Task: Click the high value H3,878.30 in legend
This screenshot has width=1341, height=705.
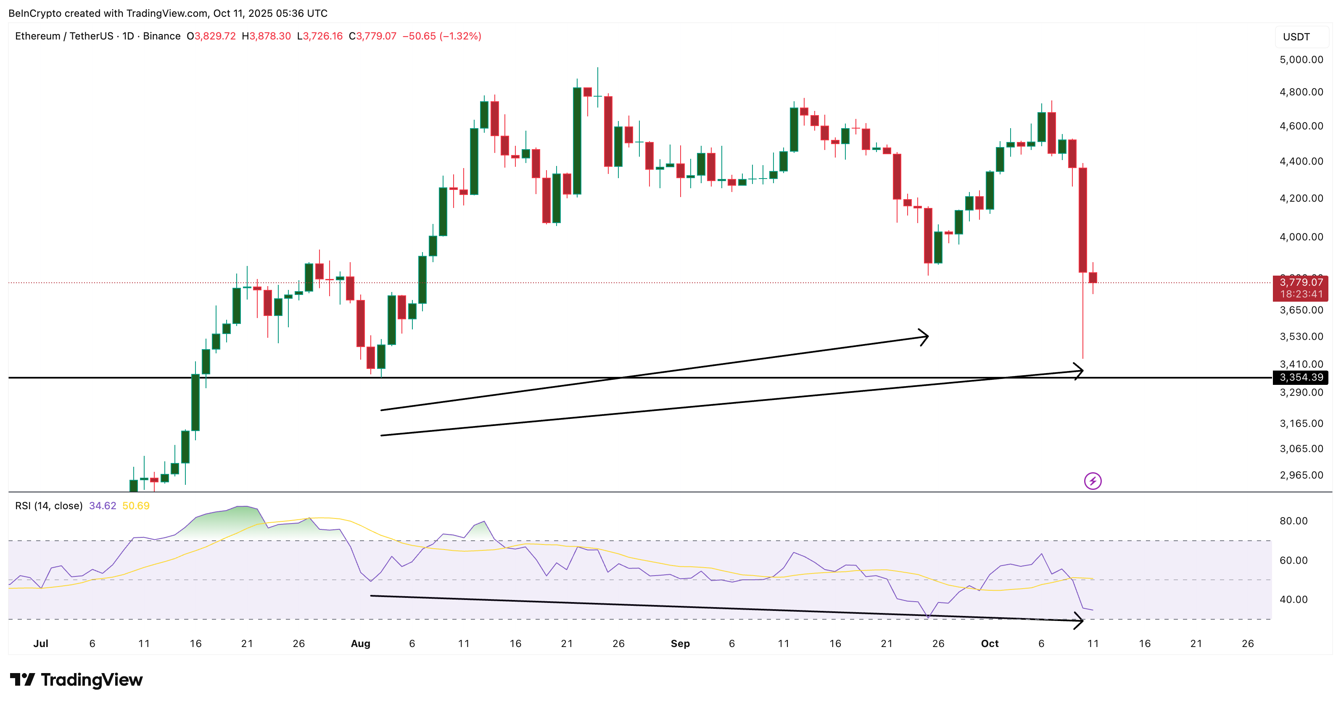Action: [x=267, y=37]
